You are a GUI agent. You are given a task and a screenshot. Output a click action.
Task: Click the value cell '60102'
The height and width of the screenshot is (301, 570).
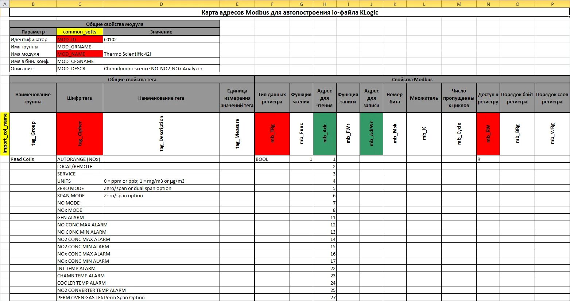(162, 39)
